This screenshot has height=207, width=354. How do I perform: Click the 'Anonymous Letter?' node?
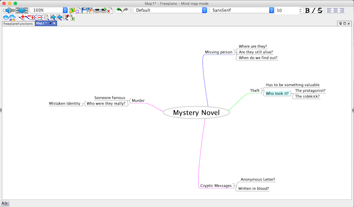coord(258,179)
